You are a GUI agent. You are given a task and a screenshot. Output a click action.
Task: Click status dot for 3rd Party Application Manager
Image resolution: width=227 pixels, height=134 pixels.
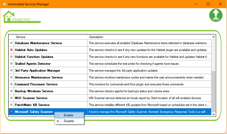11,70
